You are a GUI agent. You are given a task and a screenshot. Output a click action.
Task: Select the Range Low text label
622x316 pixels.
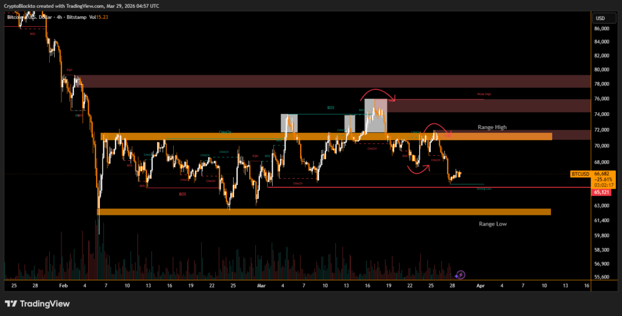coord(493,224)
